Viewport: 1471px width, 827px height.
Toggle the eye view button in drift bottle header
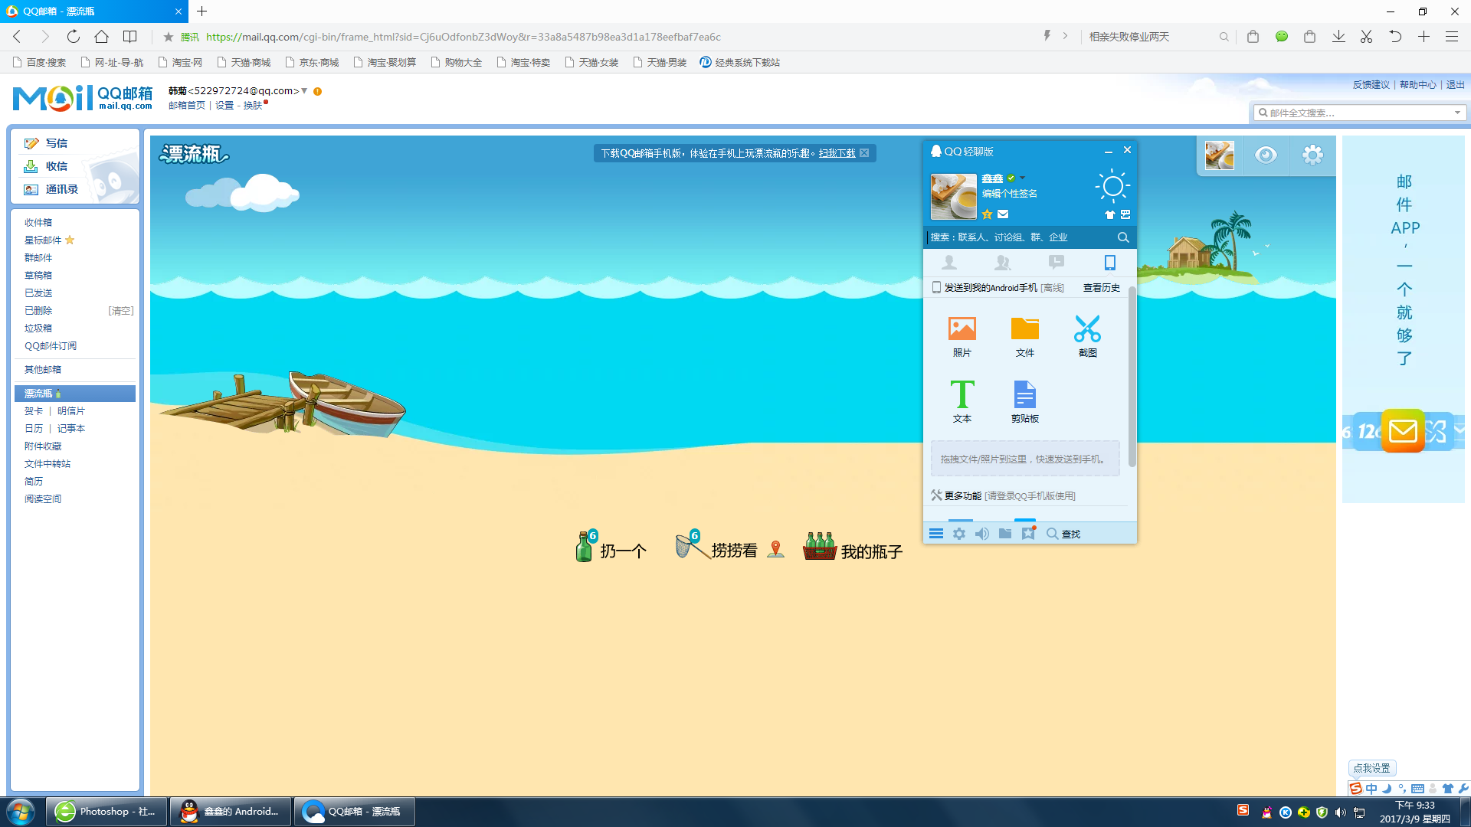pos(1266,155)
